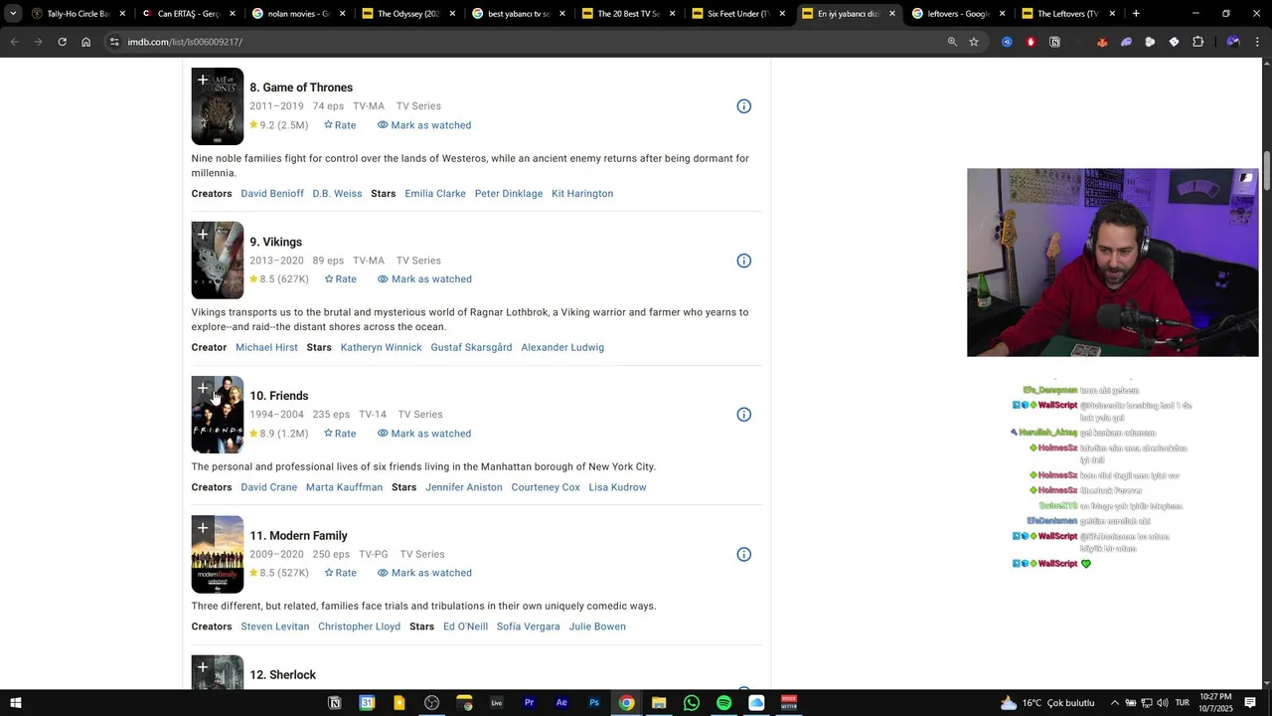Add Game of Thrones to watchlist with plus icon
The image size is (1272, 716).
203,80
